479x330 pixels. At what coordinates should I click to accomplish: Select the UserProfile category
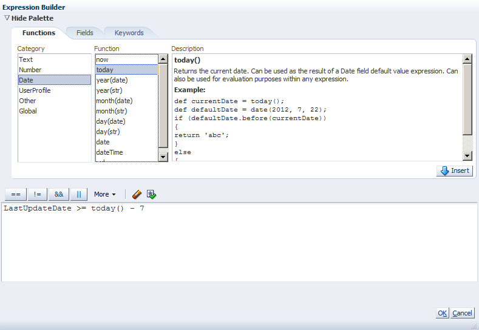(x=55, y=90)
